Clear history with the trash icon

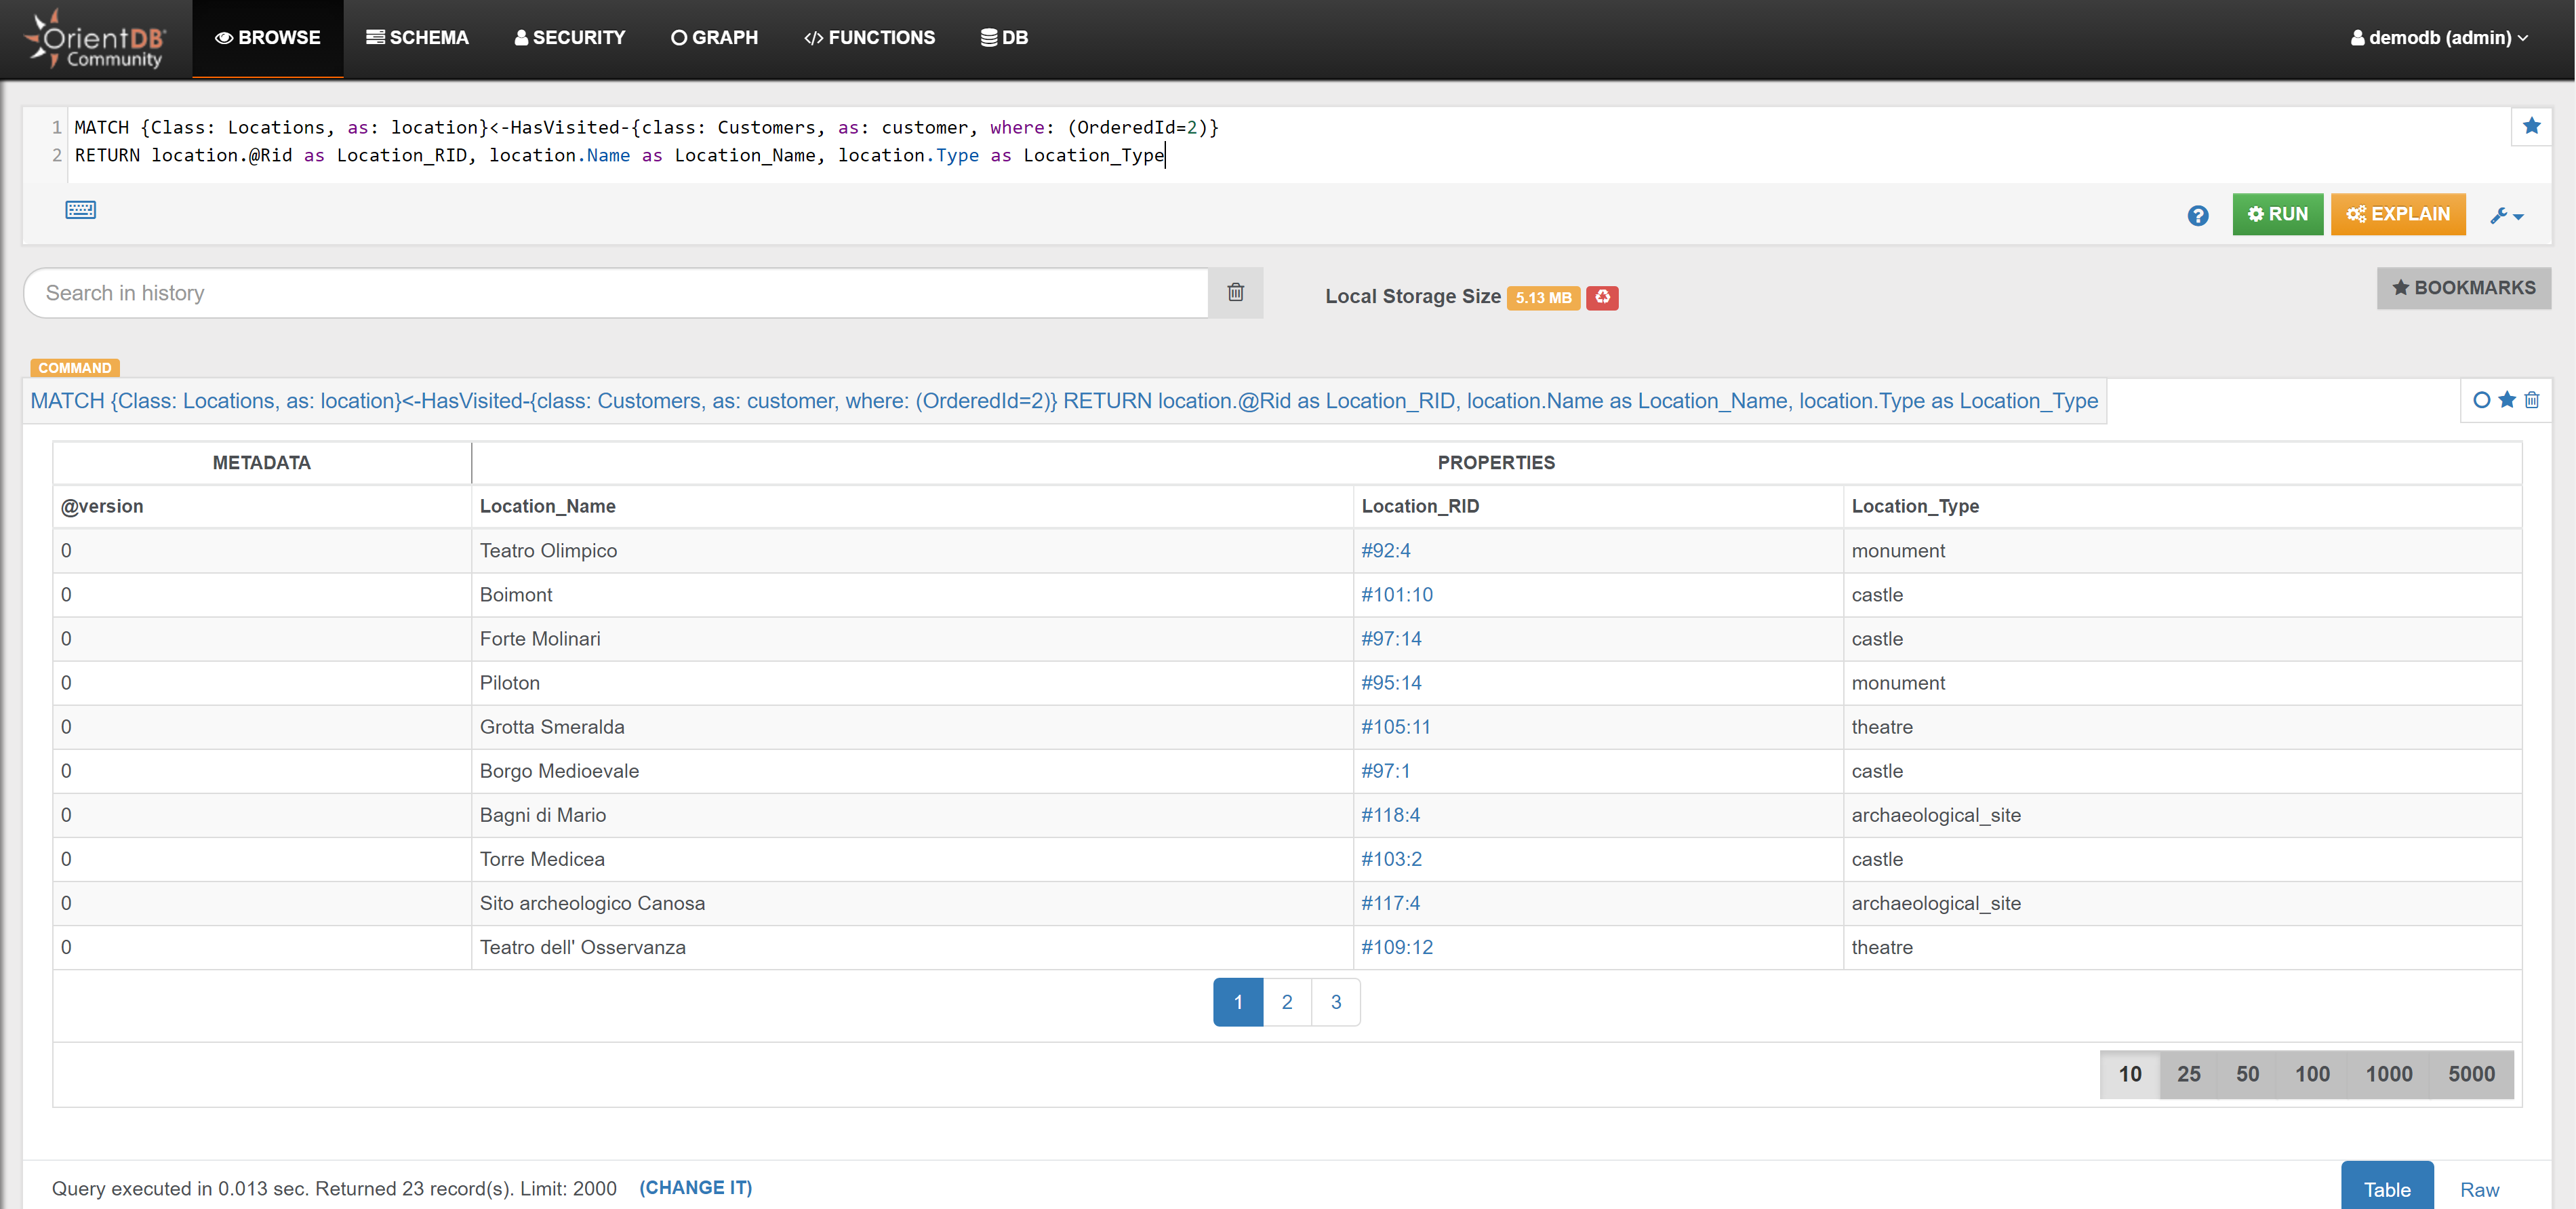[1235, 292]
